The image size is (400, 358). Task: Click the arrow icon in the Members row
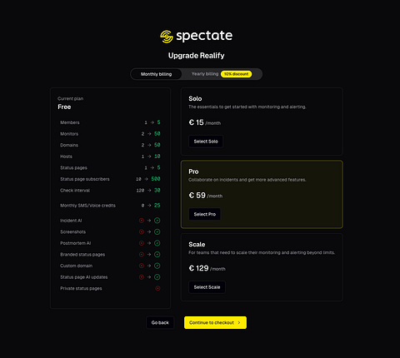(152, 122)
